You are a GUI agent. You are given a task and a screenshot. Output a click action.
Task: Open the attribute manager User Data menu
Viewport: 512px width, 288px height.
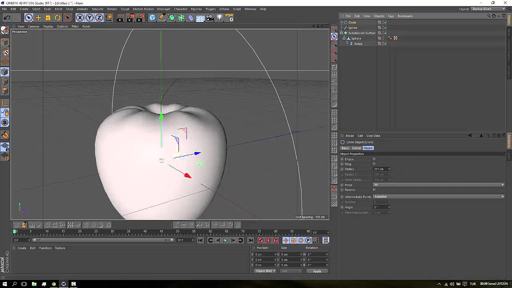pyautogui.click(x=373, y=136)
